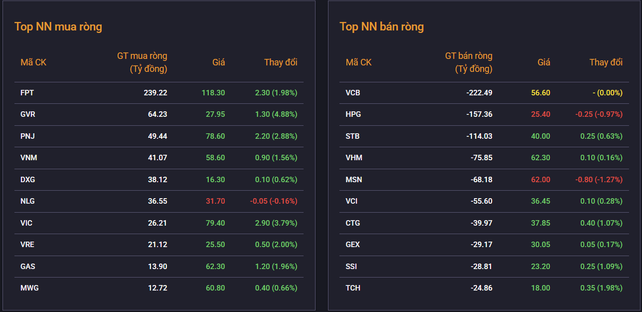Image resolution: width=642 pixels, height=312 pixels.
Task: Select VCB's yellow price 56.60
Action: 540,93
